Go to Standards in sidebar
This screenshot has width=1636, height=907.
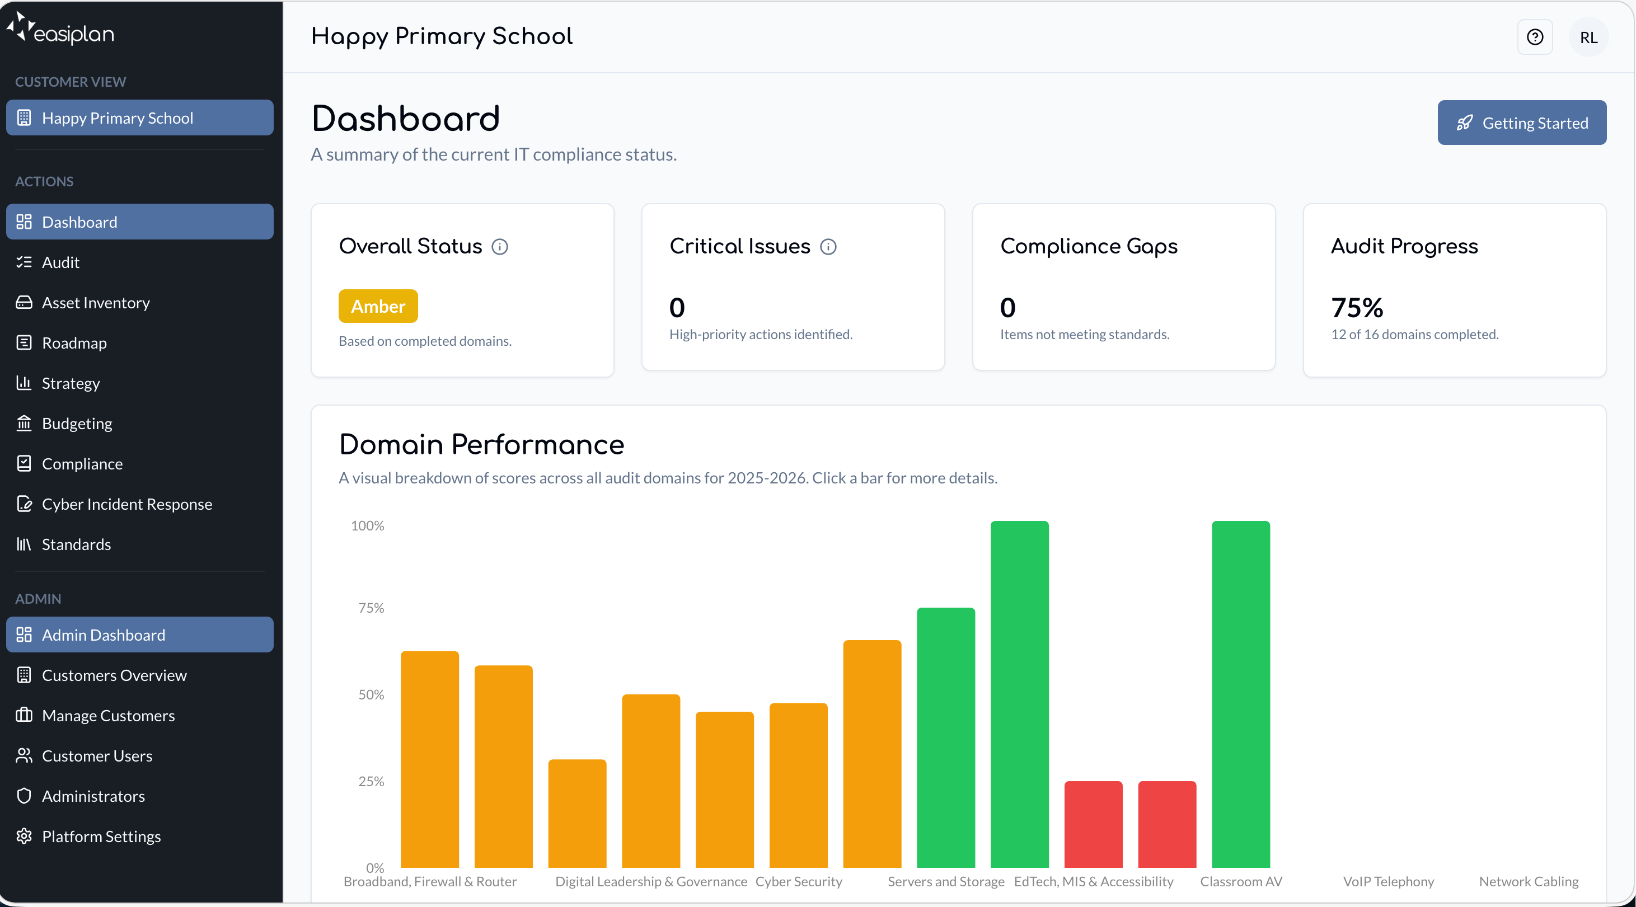click(x=140, y=544)
